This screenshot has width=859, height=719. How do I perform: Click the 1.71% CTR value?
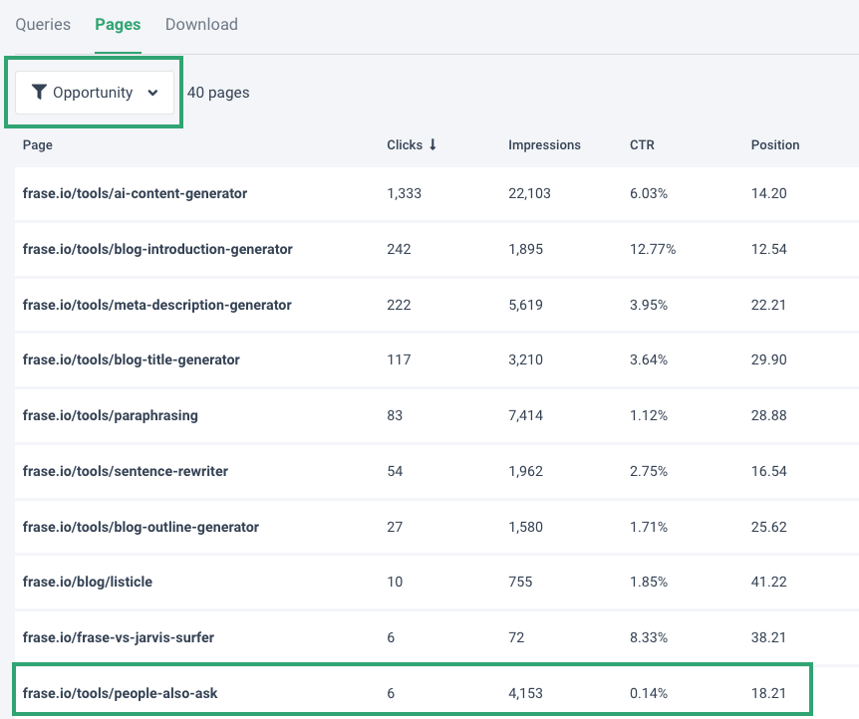point(649,528)
